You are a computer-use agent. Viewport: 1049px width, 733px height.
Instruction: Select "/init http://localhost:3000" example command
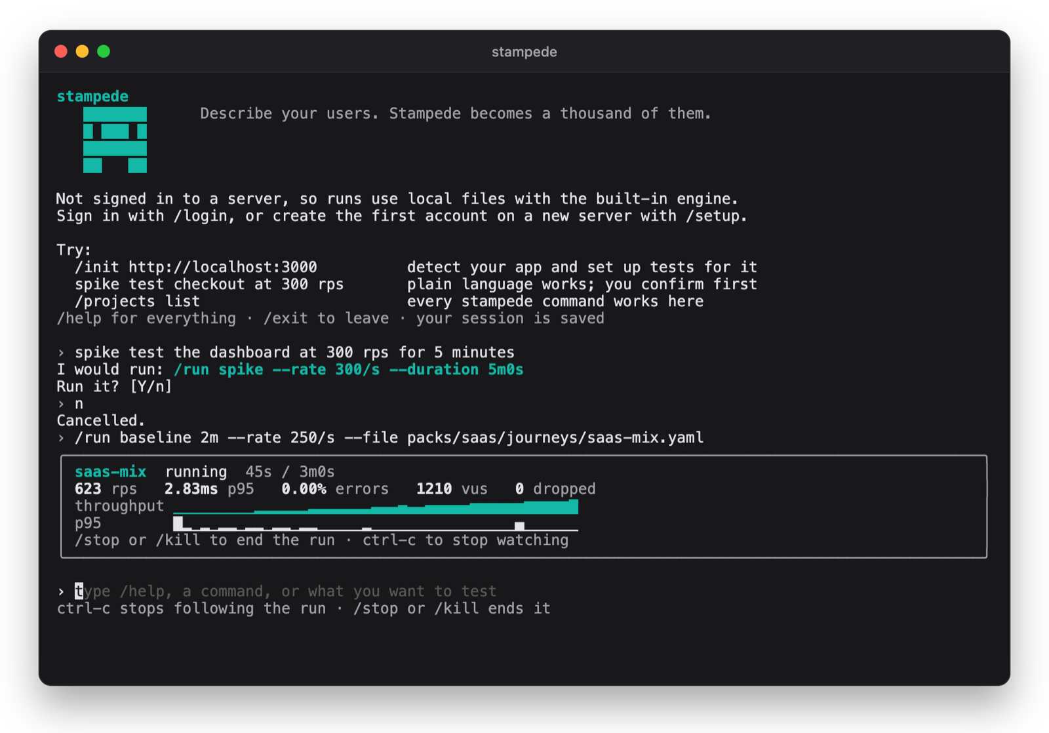coord(196,267)
